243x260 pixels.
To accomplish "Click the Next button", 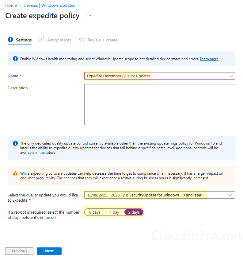I will tap(49, 251).
